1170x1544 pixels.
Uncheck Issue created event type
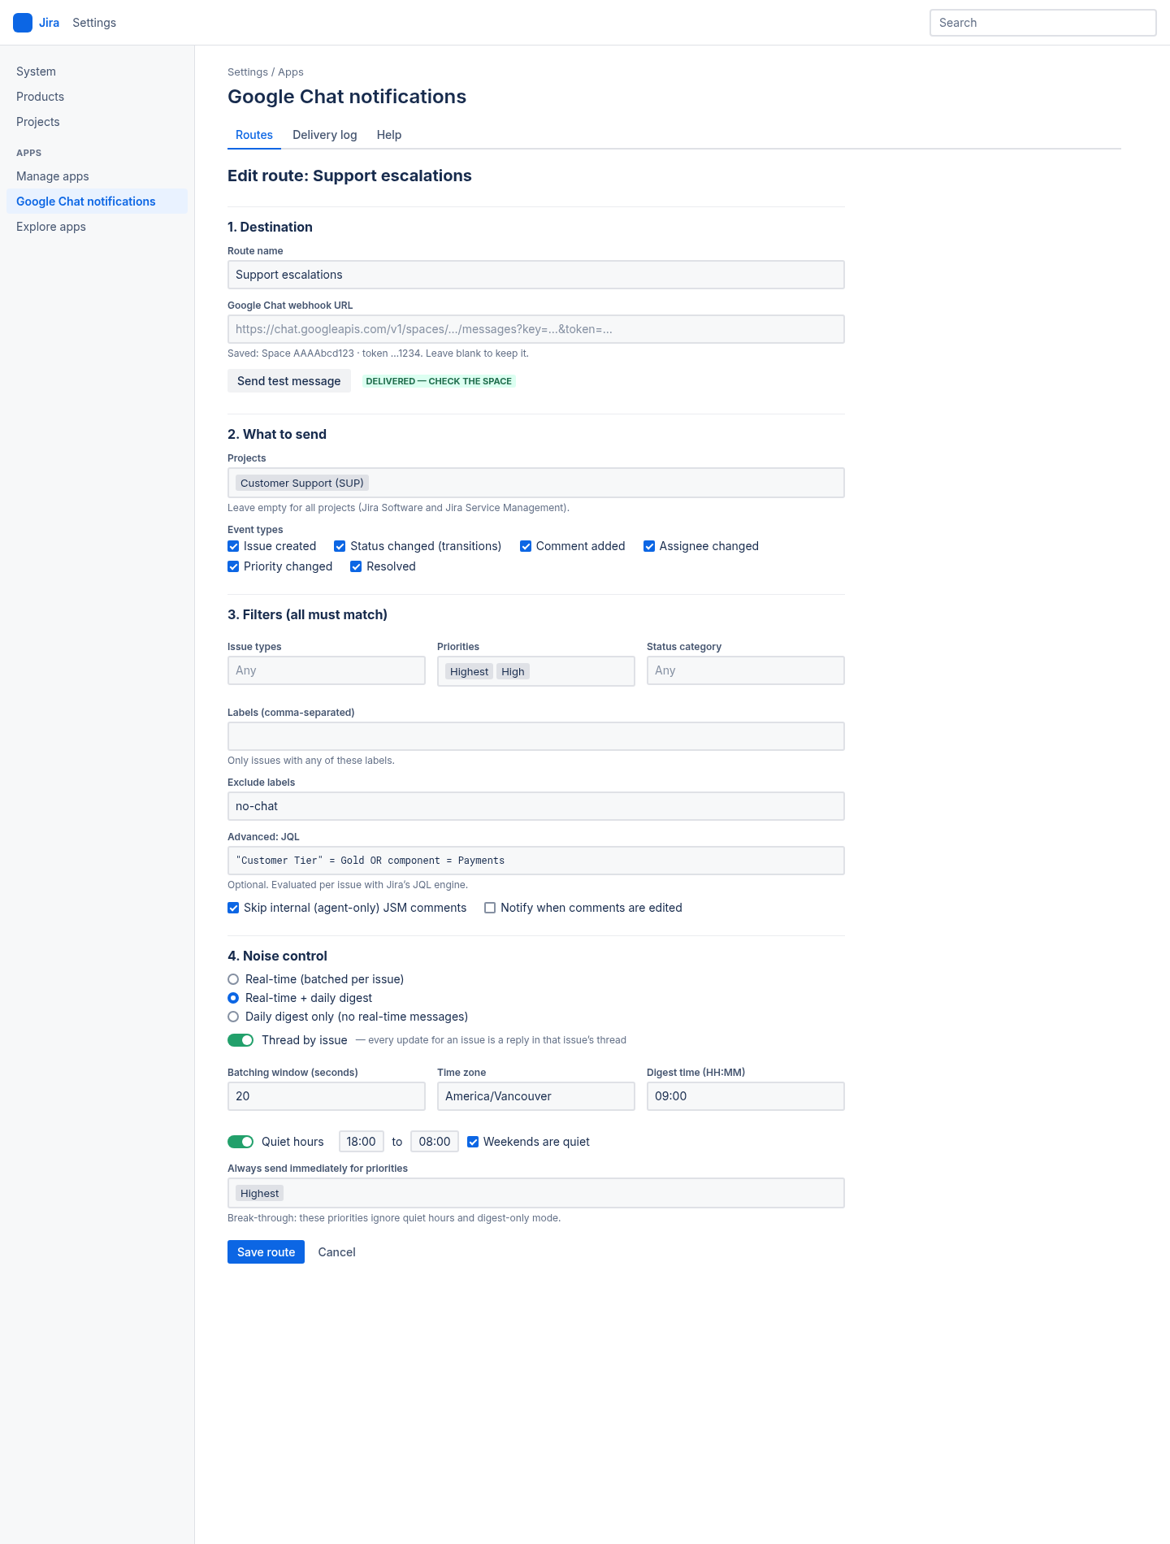[233, 546]
